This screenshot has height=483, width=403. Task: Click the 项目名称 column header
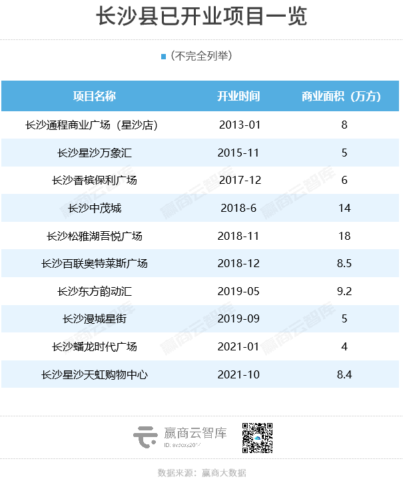[95, 96]
